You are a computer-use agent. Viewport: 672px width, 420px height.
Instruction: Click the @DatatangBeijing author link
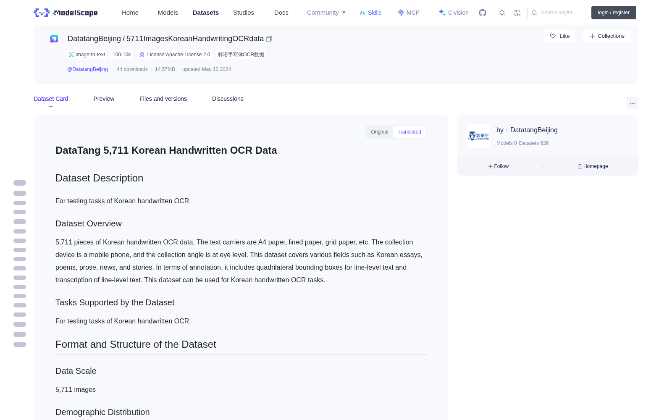[x=87, y=69]
